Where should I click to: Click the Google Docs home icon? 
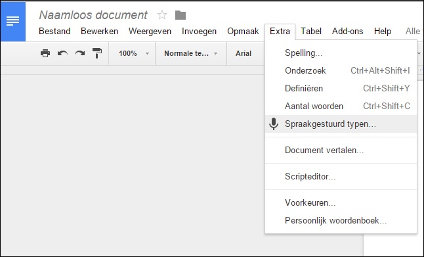pyautogui.click(x=13, y=22)
